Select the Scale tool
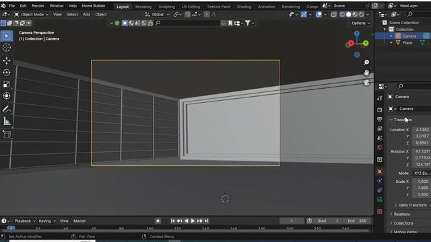The width and height of the screenshot is (431, 242). [x=7, y=84]
